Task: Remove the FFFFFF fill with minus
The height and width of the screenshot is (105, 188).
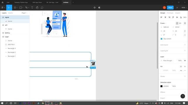Action: click(185, 70)
